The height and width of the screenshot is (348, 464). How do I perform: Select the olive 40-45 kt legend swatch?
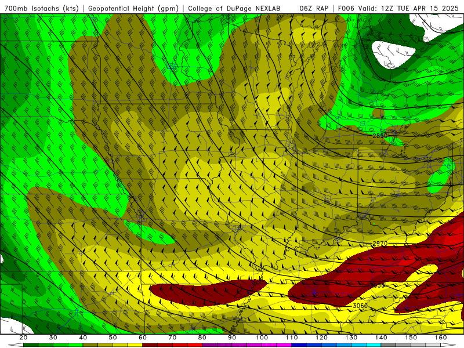90,345
